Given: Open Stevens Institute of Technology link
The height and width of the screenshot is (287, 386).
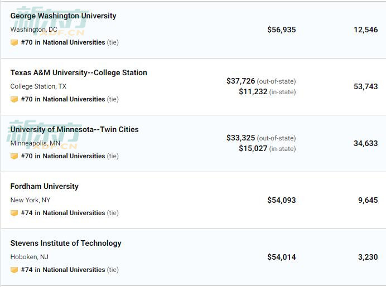Looking at the screenshot, I should (66, 243).
